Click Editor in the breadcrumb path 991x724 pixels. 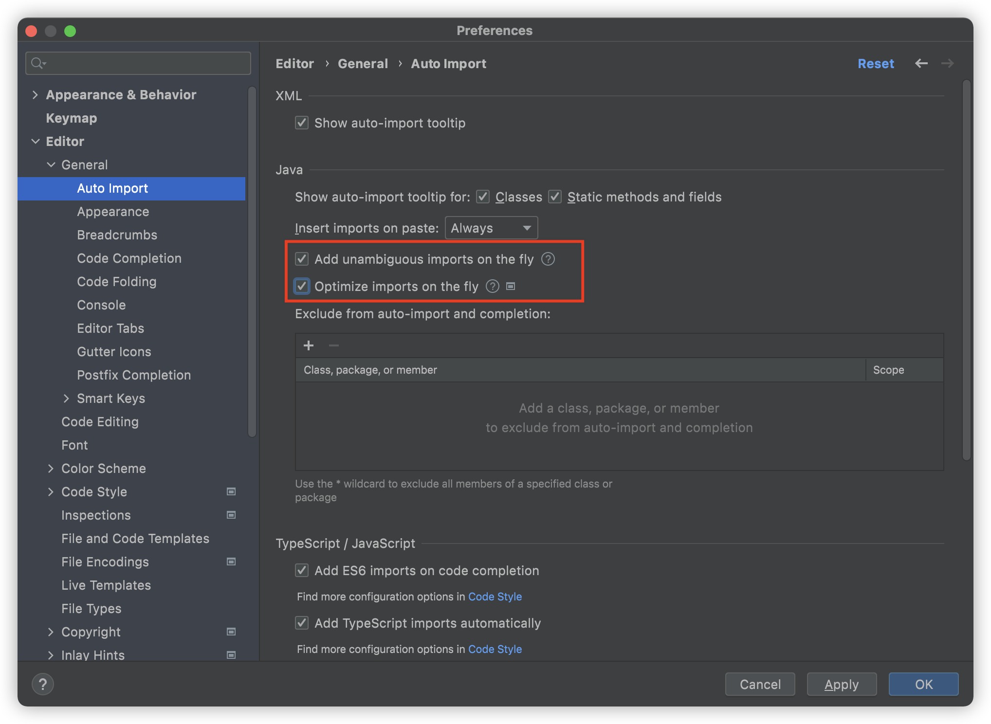pyautogui.click(x=294, y=64)
